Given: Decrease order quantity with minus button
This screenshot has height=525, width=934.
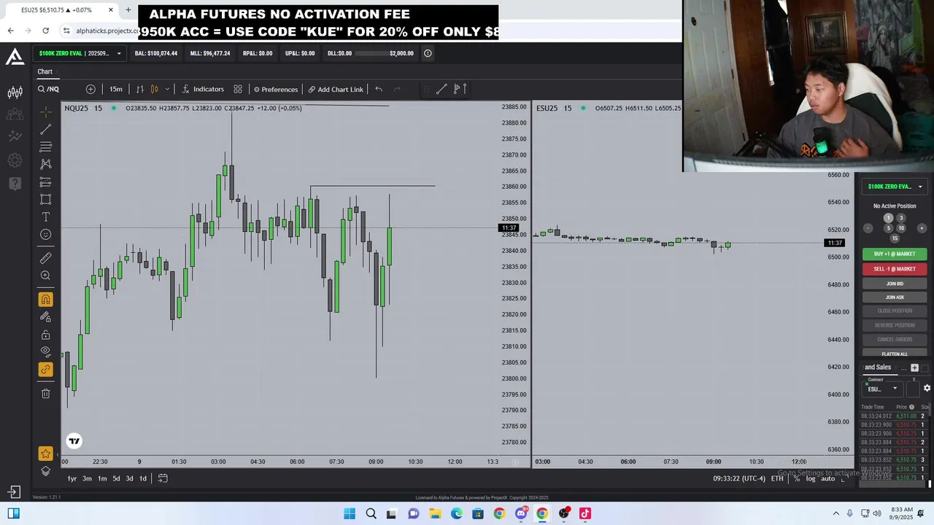Looking at the screenshot, I should 868,228.
